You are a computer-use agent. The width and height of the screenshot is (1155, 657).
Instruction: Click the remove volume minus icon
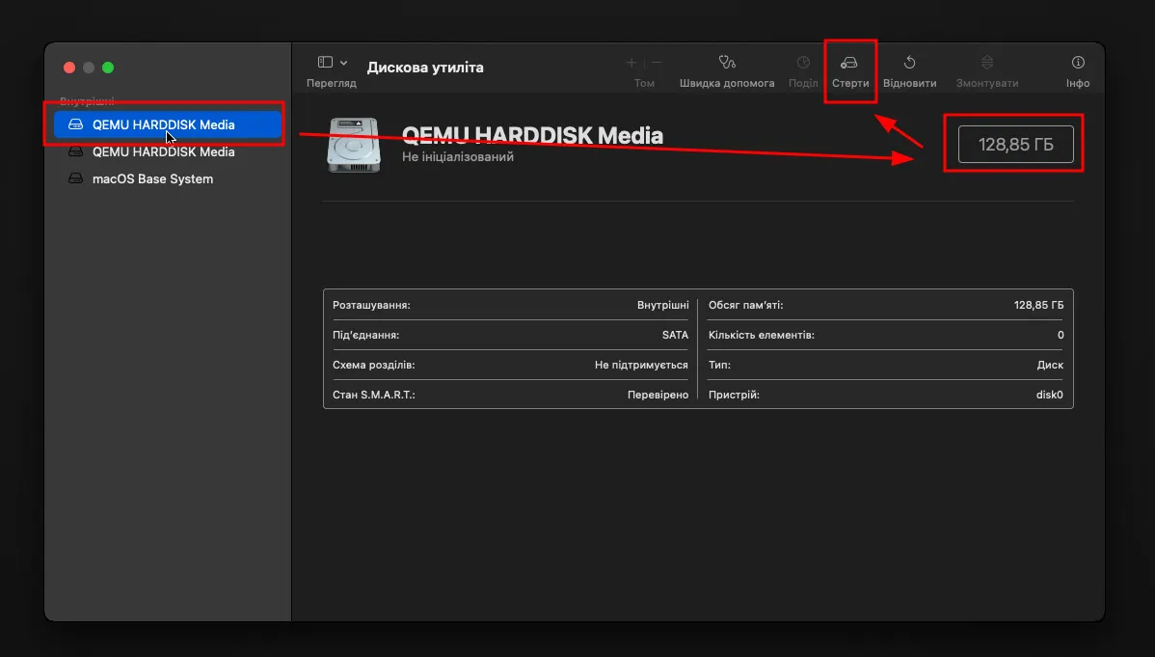click(658, 63)
